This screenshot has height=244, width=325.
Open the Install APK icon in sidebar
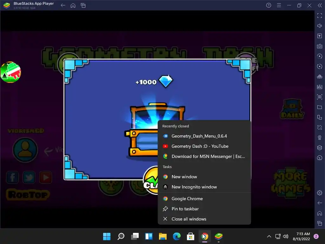[x=320, y=87]
